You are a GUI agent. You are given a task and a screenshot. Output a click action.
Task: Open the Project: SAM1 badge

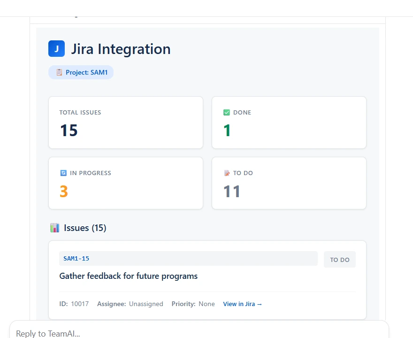coord(81,72)
